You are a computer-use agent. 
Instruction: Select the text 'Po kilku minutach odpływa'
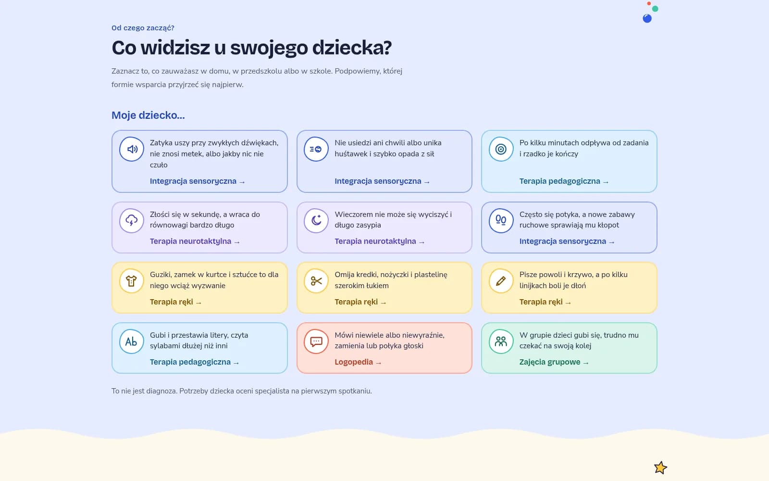[565, 143]
